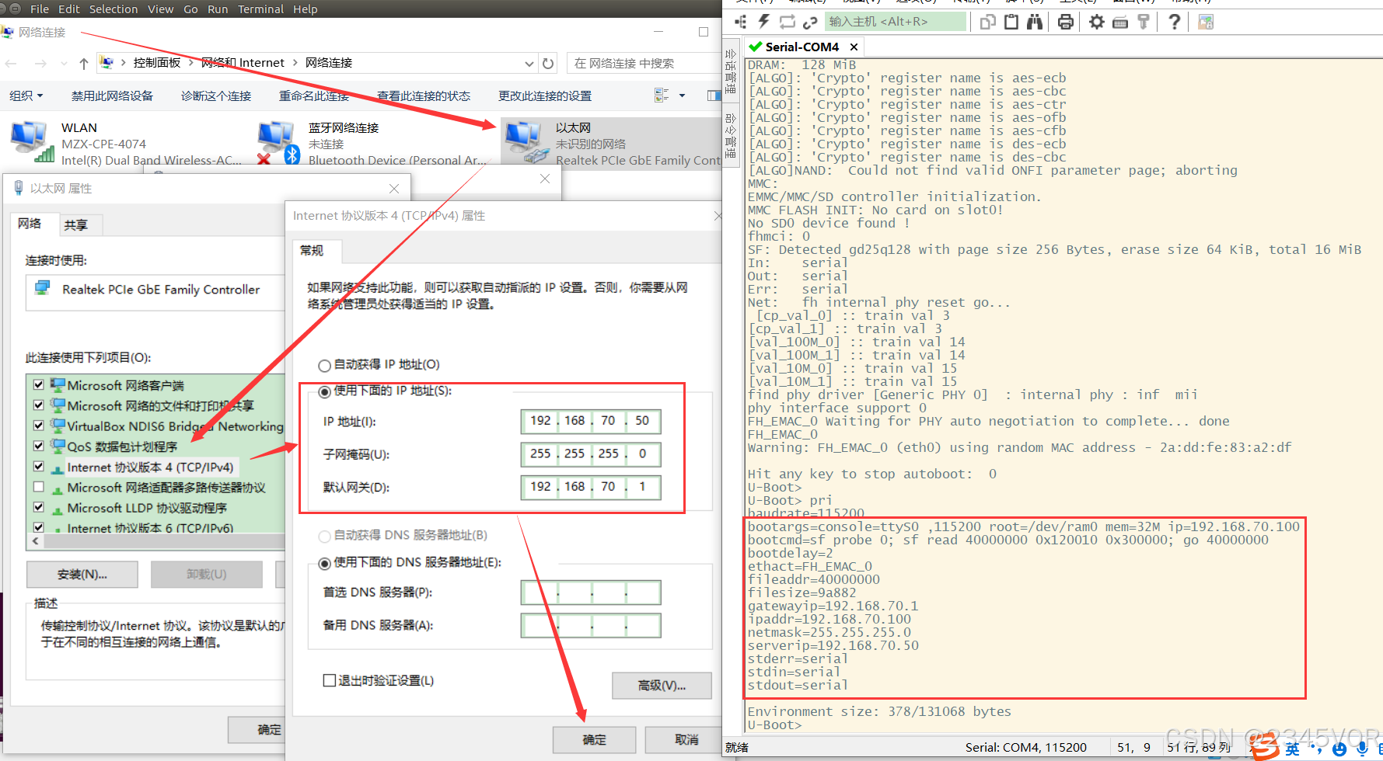Click the IP 地址 input field
This screenshot has width=1383, height=761.
[591, 421]
